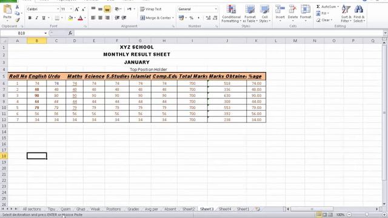Click the Increase Indent icon
Image resolution: width=388 pixels, height=218 pixels.
tap(124, 18)
